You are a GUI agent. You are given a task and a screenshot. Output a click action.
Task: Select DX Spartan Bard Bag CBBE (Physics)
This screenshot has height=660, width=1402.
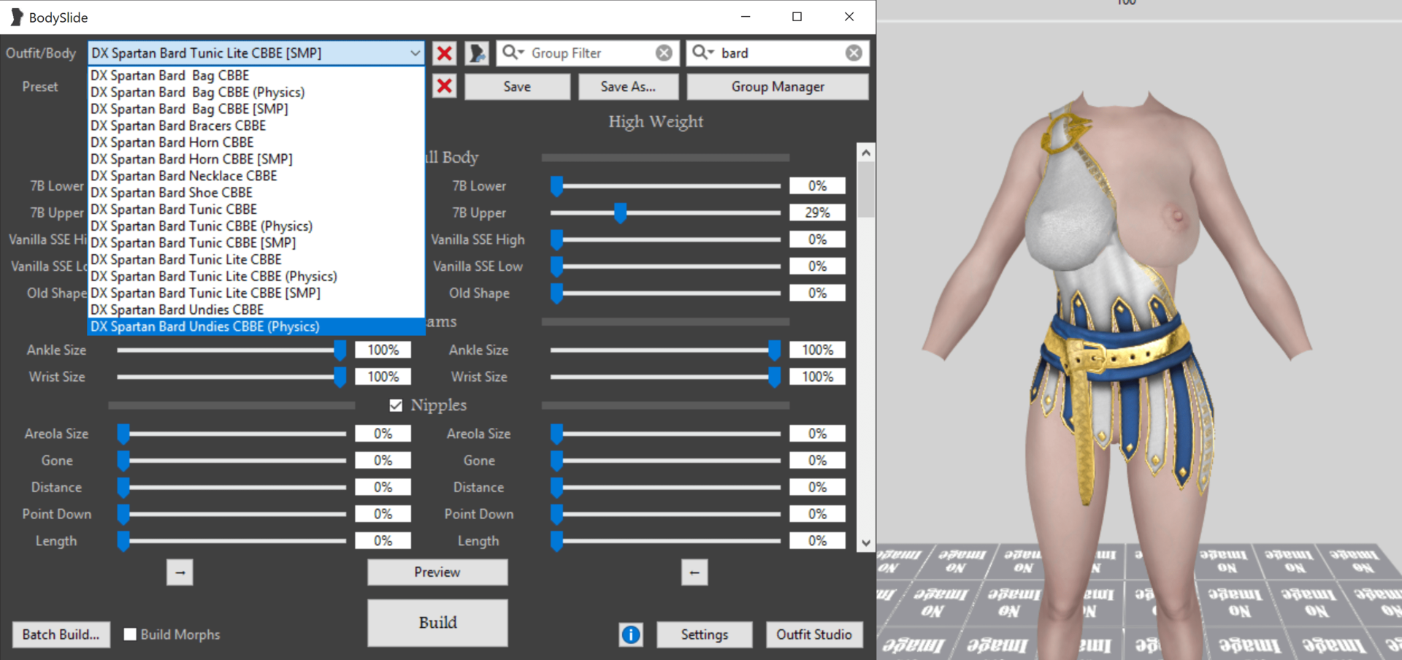click(x=256, y=92)
